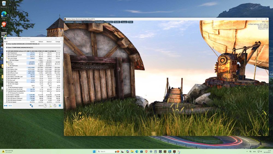Click HWiNFO network remote-monitoring icon

pos(31,106)
